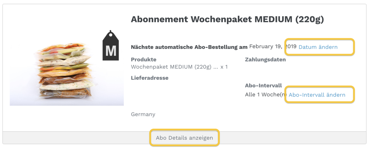Select the Alle 1 Woche(n) interval text
Viewport: 370px width, 149px height.
pos(266,95)
